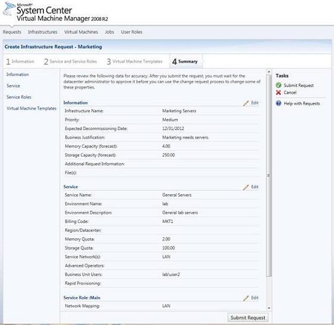Open the Infrastructures menu
Viewport: 334px width, 325px height.
43,32
